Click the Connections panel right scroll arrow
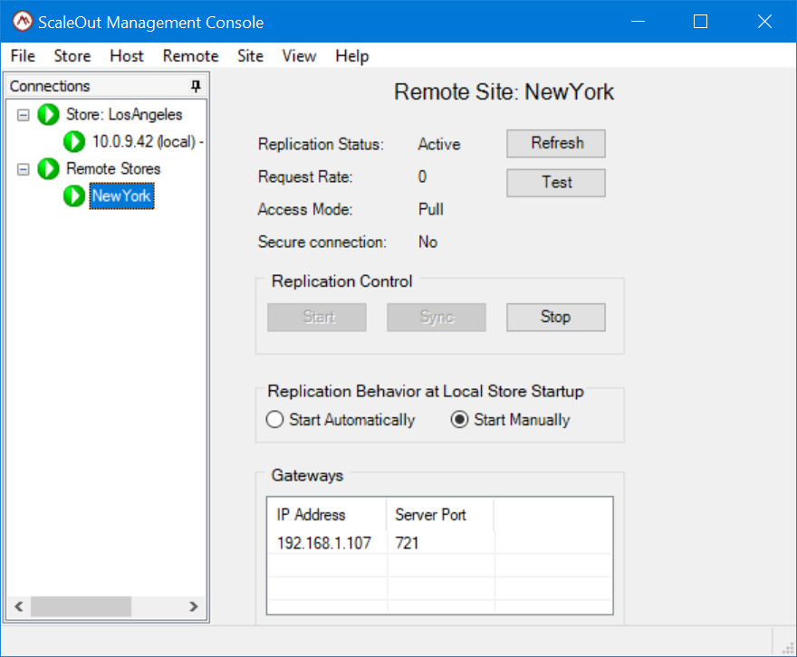The height and width of the screenshot is (657, 797). (193, 606)
